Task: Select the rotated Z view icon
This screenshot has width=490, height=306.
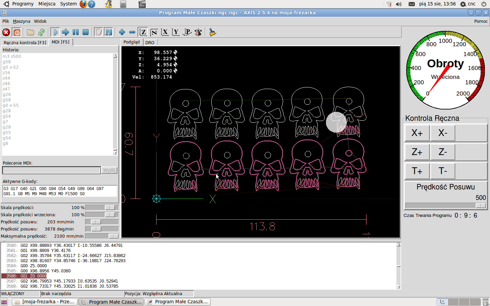Action: tap(154, 32)
